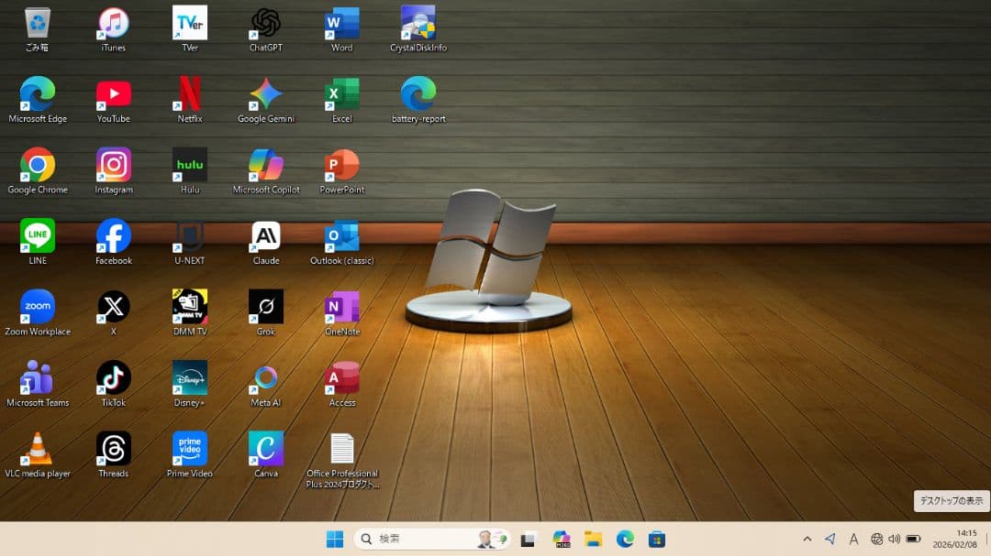
Task: Select the Office Professional Plus 2024 text file
Action: (x=342, y=450)
